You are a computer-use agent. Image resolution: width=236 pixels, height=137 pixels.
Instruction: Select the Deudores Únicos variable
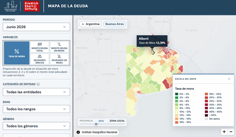[39, 59]
